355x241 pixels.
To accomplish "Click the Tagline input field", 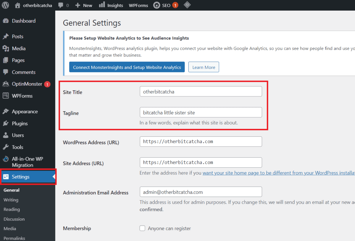I will [x=201, y=112].
